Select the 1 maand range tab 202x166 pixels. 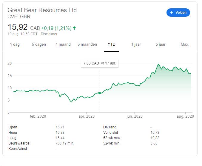(x=63, y=44)
